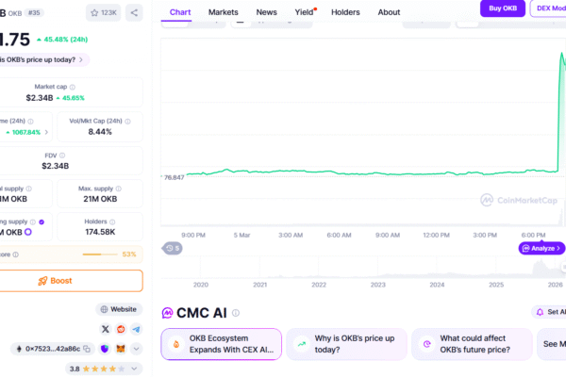
Task: Expand the 3.8 star rating details
Action: 136,369
